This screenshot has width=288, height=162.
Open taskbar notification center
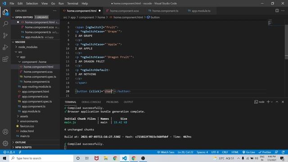282,158
